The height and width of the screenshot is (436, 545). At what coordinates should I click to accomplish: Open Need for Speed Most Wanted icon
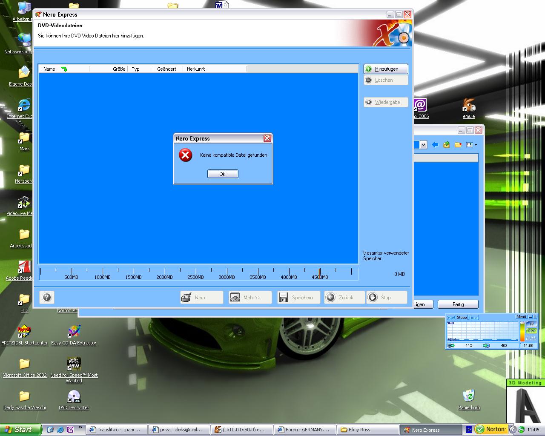tap(74, 370)
